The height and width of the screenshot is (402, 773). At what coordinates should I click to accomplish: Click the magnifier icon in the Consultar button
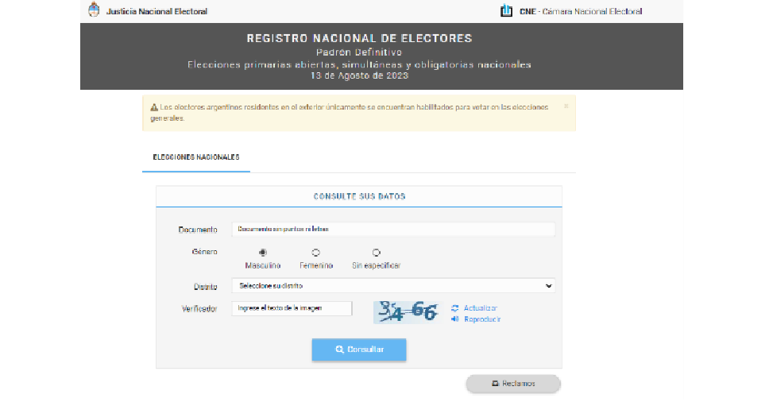(x=340, y=350)
